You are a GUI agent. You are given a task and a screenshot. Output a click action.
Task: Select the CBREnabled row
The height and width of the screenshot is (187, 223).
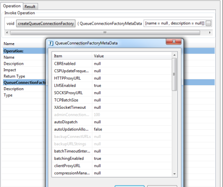(x=112, y=64)
